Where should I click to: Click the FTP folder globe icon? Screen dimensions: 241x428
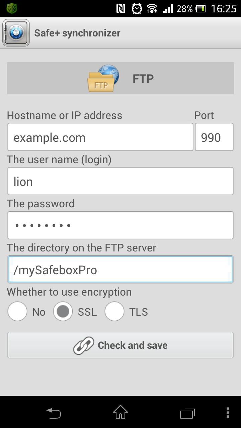(103, 78)
